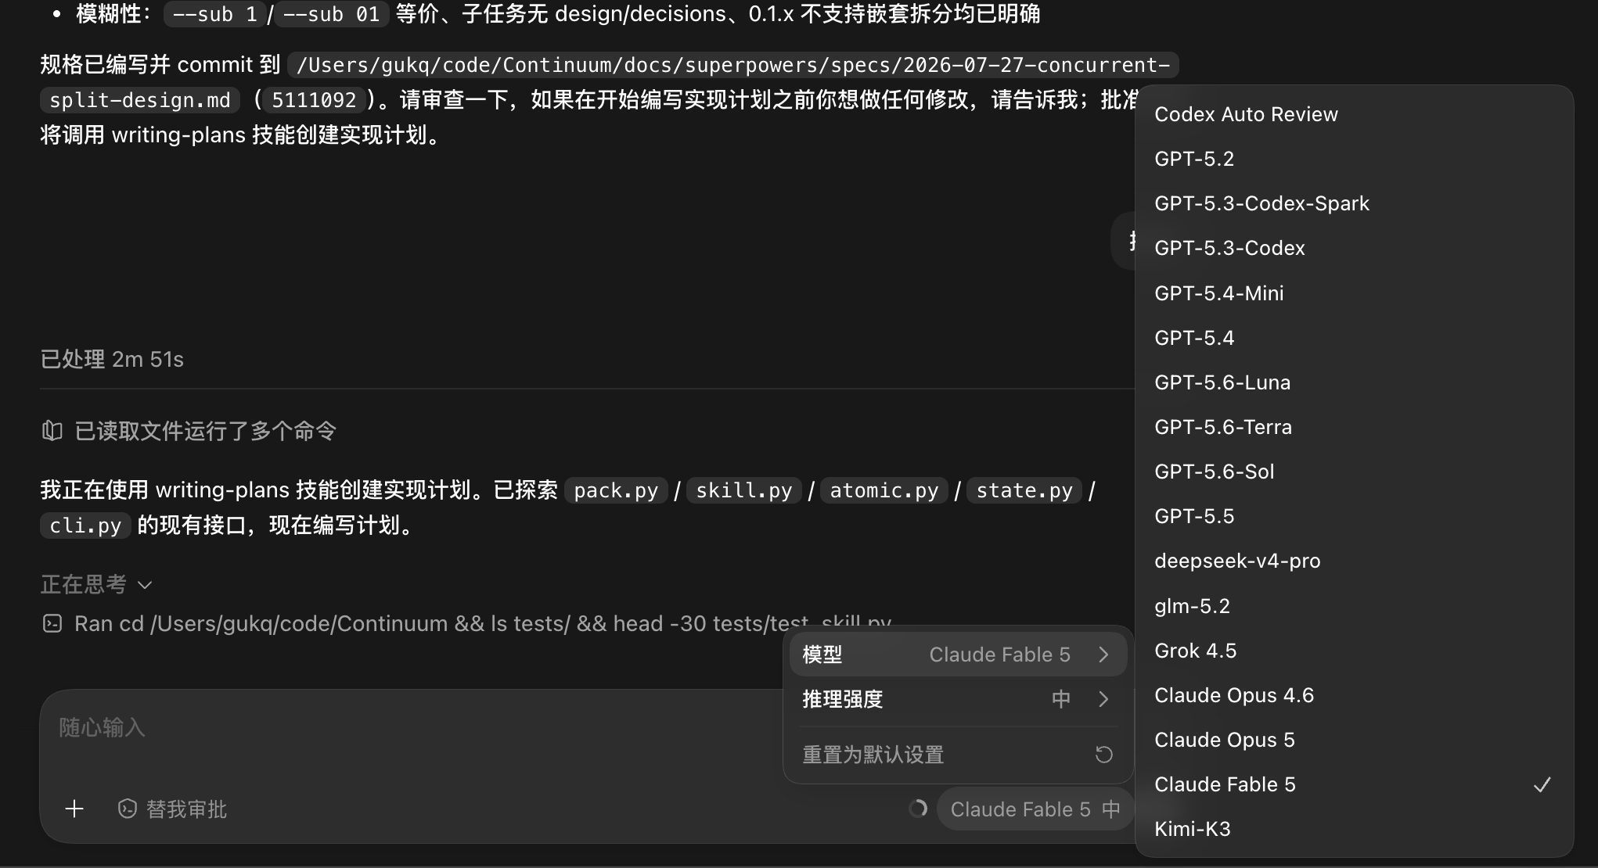Select GPT-5.2 from model list
Screen dimensions: 1598x868
tap(1354, 159)
